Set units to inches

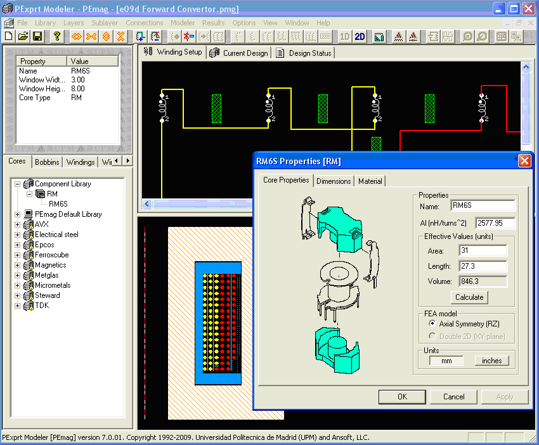491,361
